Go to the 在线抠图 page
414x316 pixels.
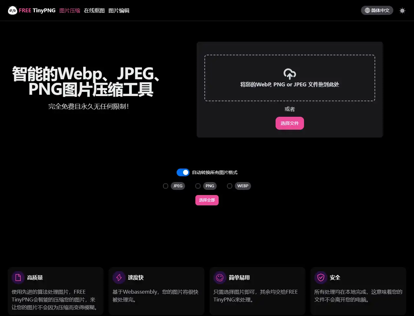pyautogui.click(x=94, y=11)
